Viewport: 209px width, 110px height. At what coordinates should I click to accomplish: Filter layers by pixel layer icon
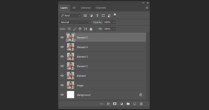(x=85, y=16)
